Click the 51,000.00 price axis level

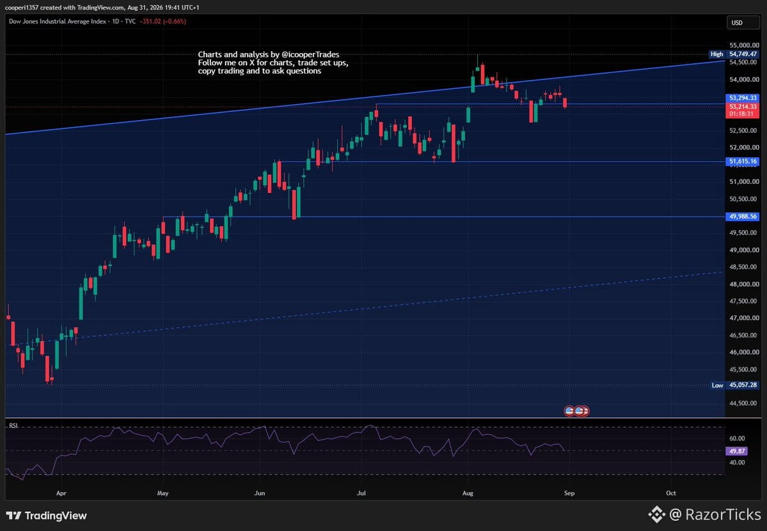pos(744,181)
